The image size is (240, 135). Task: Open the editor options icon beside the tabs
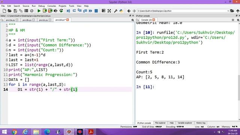click(x=132, y=20)
